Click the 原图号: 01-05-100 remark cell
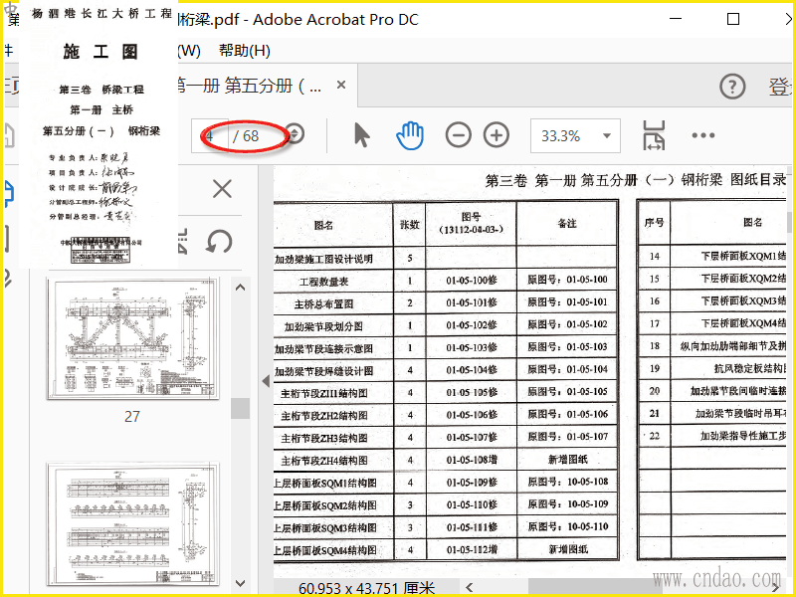This screenshot has height=597, width=796. coord(567,280)
